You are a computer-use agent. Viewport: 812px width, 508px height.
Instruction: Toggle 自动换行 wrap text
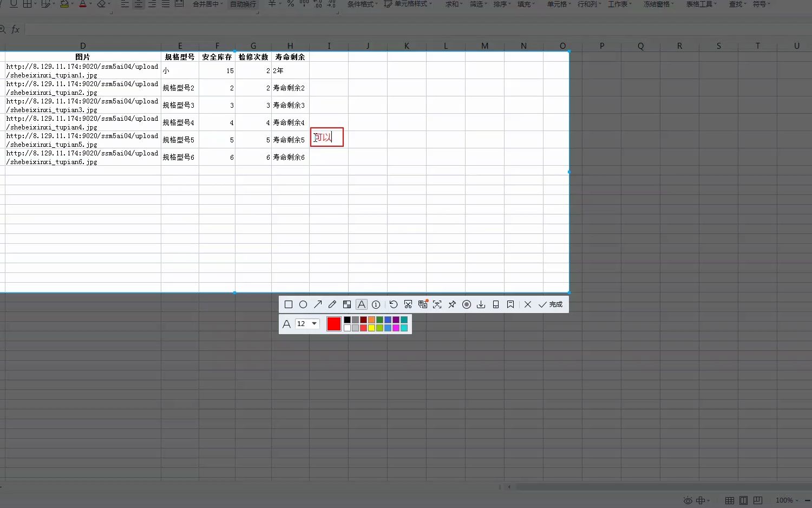coord(243,4)
